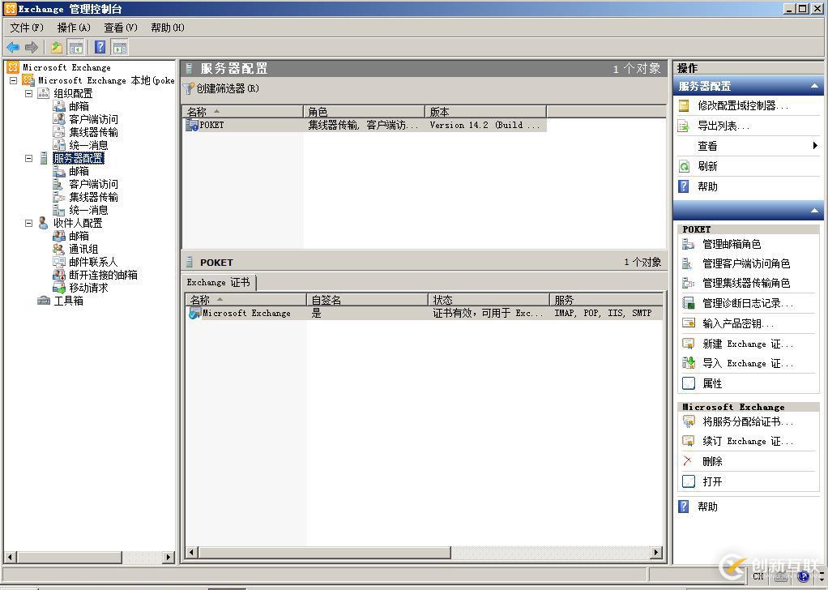Screen dimensions: 828x590
Task: Click 管理诊断日志记录 action
Action: [747, 303]
